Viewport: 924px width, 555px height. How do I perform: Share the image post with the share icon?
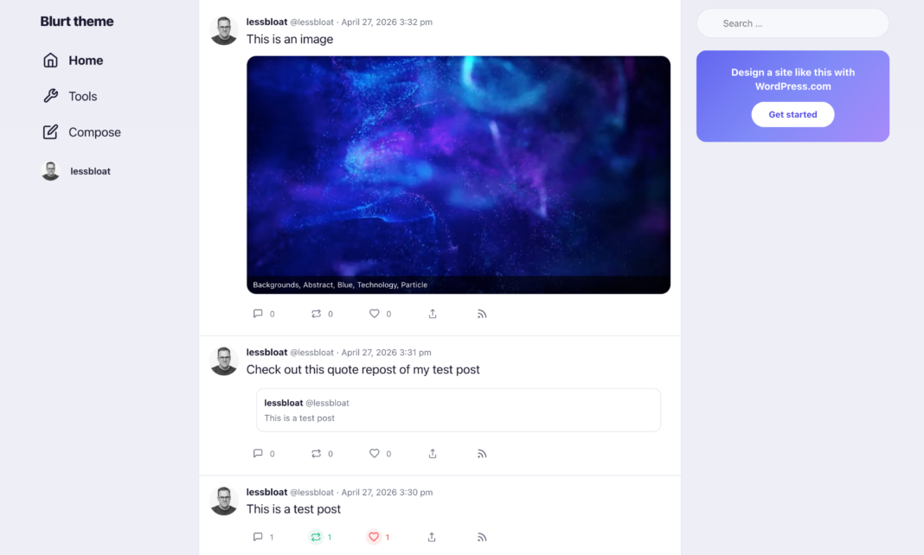point(433,314)
